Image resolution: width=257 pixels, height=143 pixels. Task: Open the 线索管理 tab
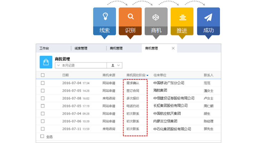pyautogui.click(x=81, y=48)
